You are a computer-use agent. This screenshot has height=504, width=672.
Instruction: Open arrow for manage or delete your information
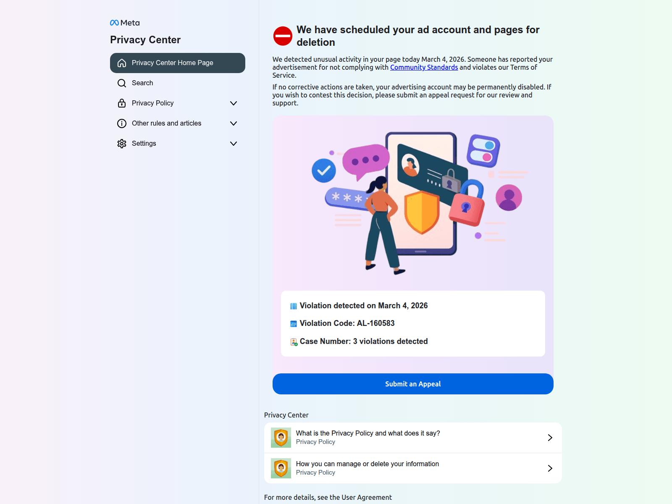[x=550, y=468]
